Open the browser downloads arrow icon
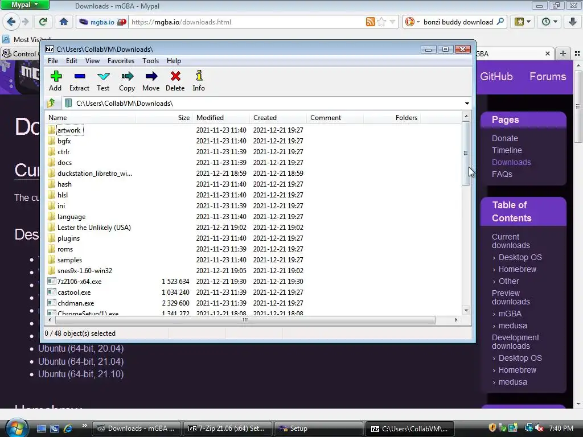The width and height of the screenshot is (583, 437). [573, 22]
